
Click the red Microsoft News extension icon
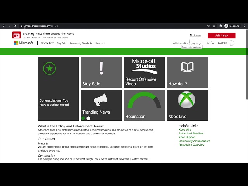(16, 35)
